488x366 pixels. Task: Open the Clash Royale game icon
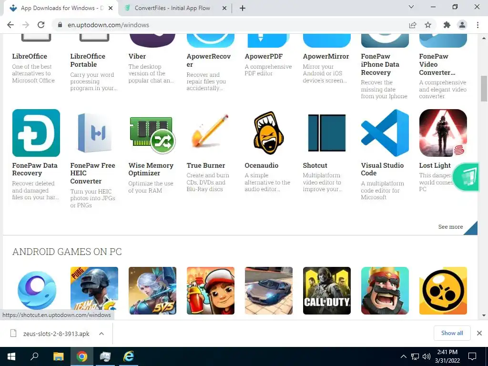click(x=385, y=290)
